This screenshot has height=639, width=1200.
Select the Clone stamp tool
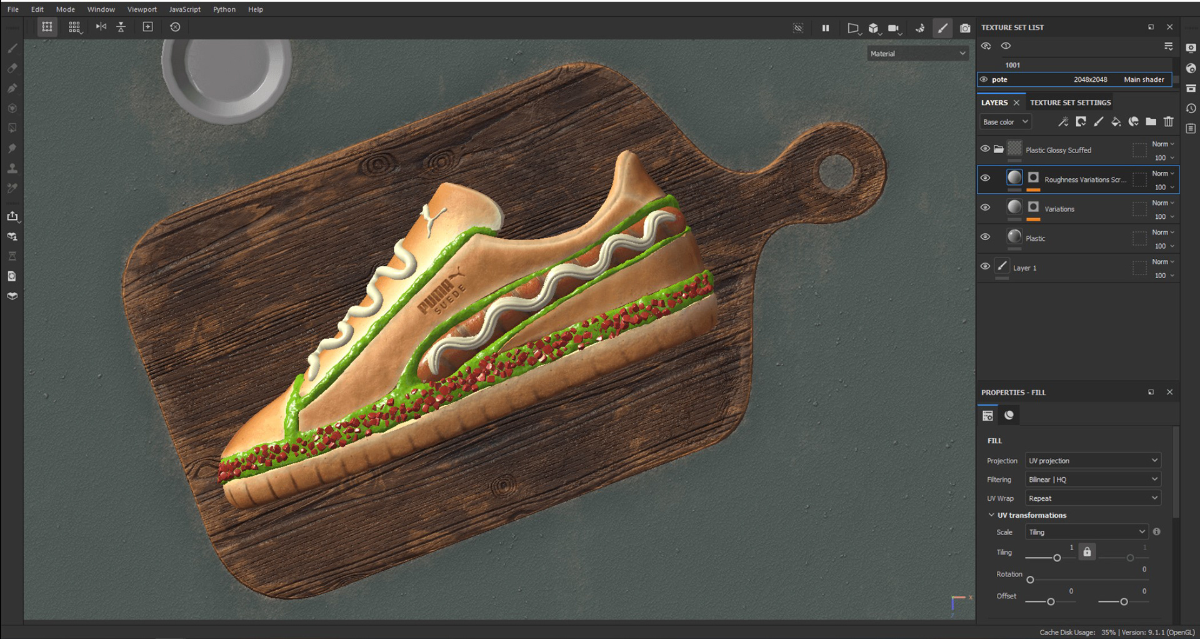[x=12, y=168]
